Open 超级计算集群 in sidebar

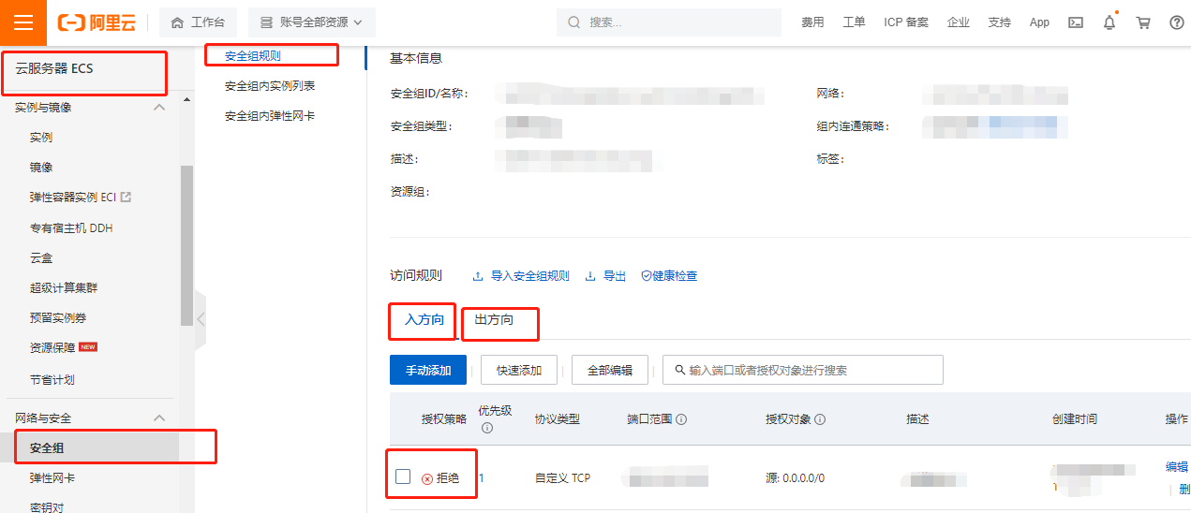[64, 288]
